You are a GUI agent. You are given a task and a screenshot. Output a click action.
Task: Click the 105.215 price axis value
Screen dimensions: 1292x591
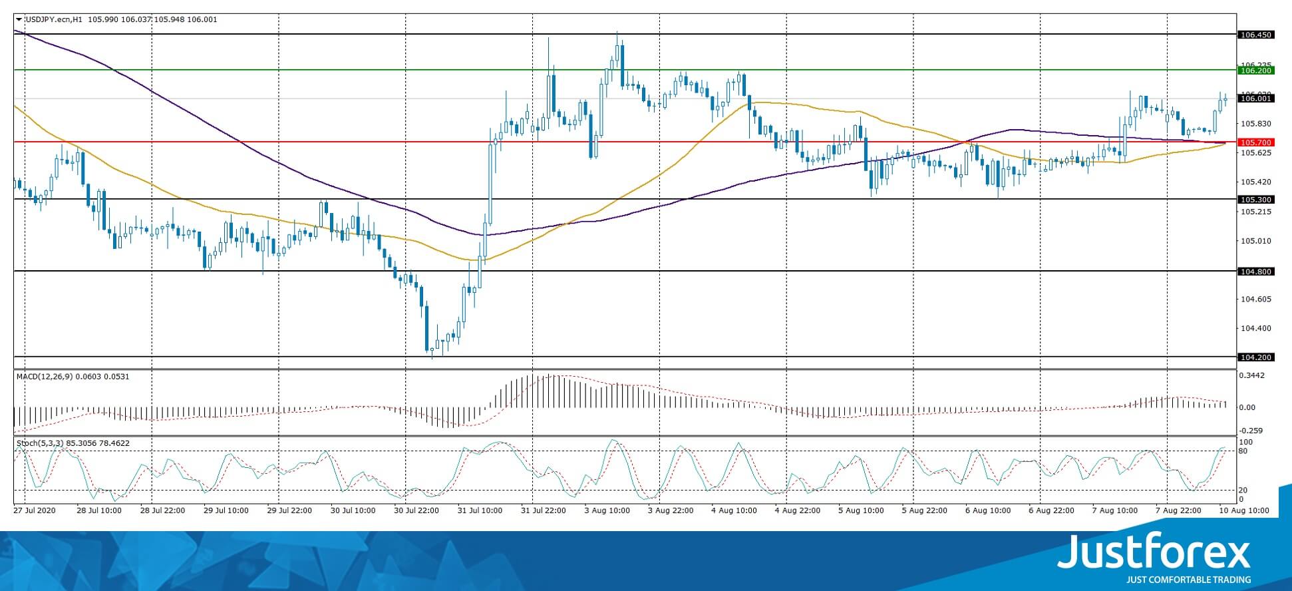click(x=1255, y=212)
